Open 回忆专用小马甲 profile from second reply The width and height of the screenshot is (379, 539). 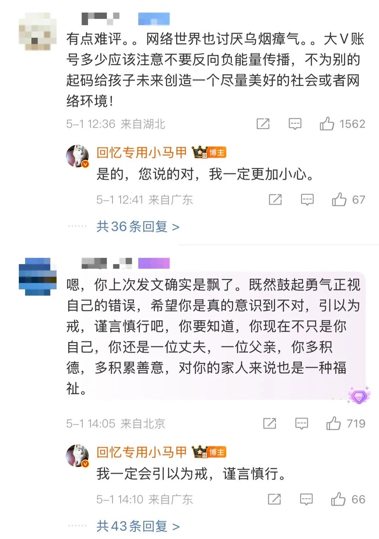click(141, 452)
